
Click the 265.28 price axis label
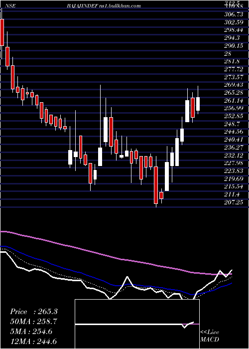[x=235, y=93]
